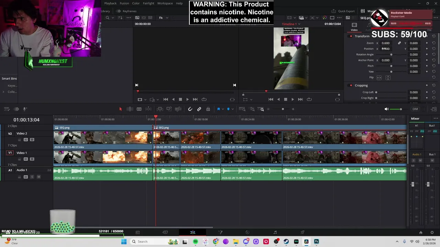Play the source viewer
The image size is (440, 247).
pyautogui.click(x=187, y=99)
